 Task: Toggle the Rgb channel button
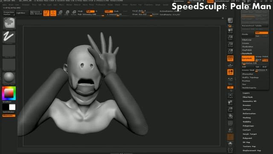coord(90,11)
